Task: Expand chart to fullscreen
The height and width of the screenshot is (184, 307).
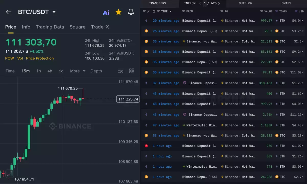Action: 10,174
